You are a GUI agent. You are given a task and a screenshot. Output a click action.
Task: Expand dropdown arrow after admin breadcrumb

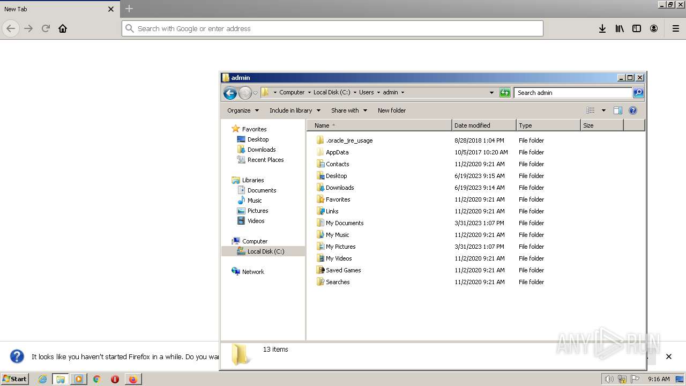[402, 92]
